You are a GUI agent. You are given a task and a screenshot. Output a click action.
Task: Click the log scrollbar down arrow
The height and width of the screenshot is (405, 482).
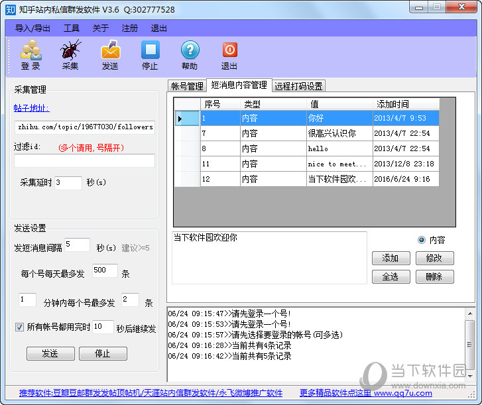[470, 376]
